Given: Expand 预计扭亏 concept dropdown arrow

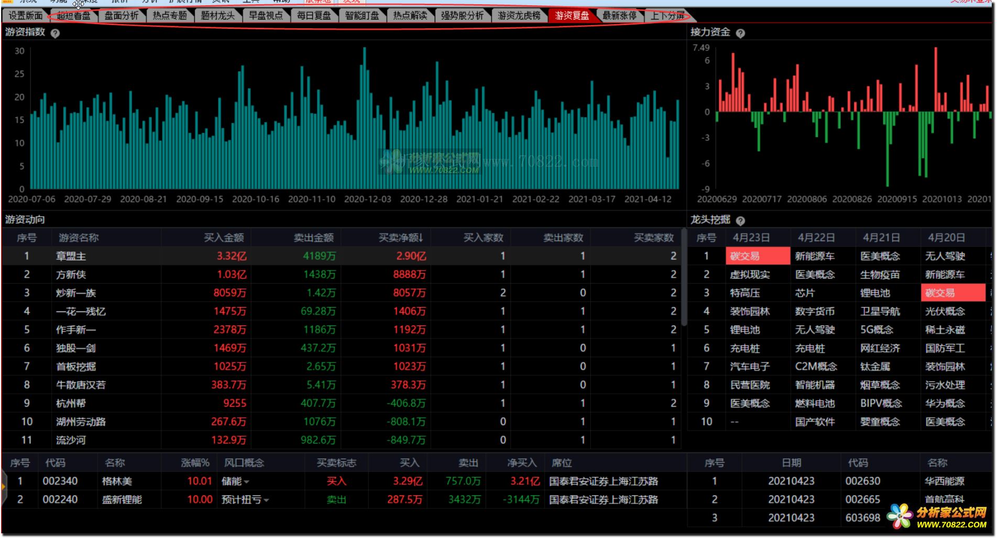Looking at the screenshot, I should [x=266, y=500].
